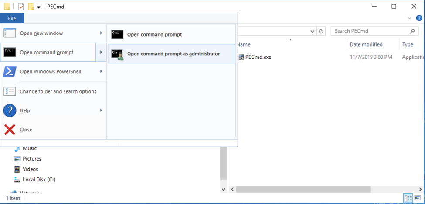Open Music in the navigation pane

[30, 148]
